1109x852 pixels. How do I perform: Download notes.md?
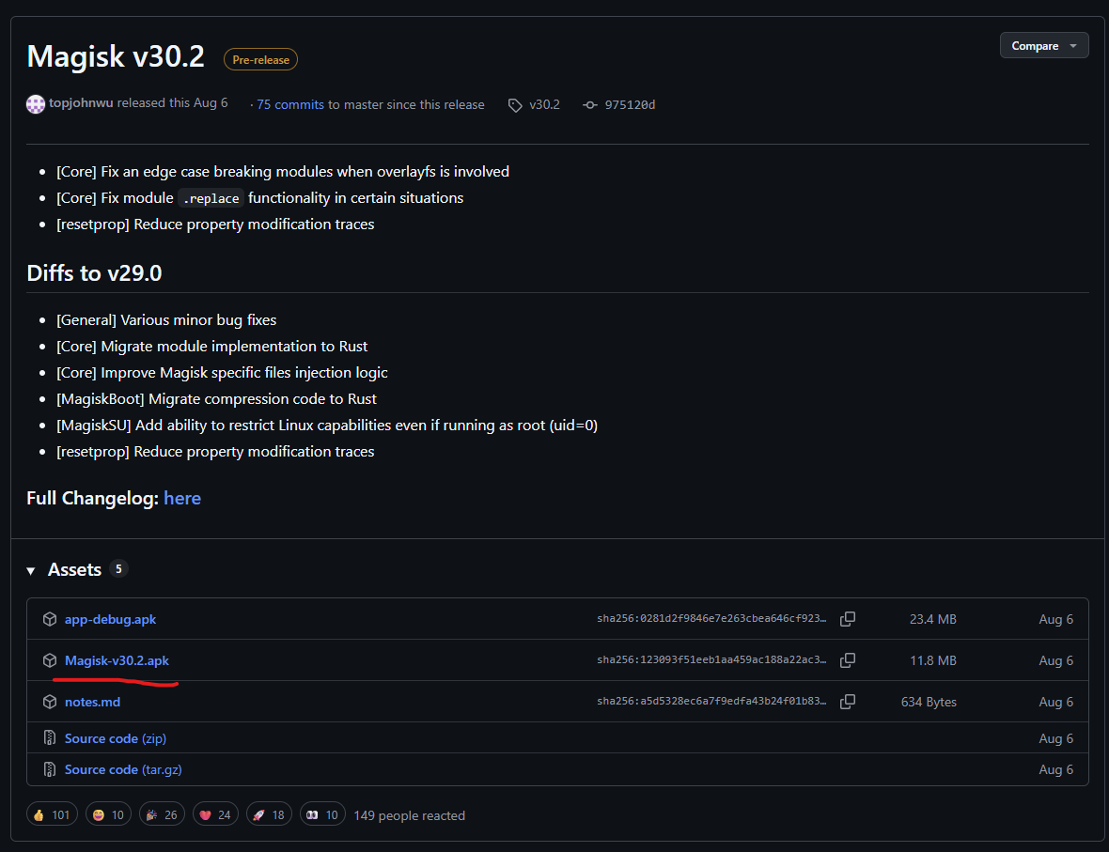click(x=92, y=702)
